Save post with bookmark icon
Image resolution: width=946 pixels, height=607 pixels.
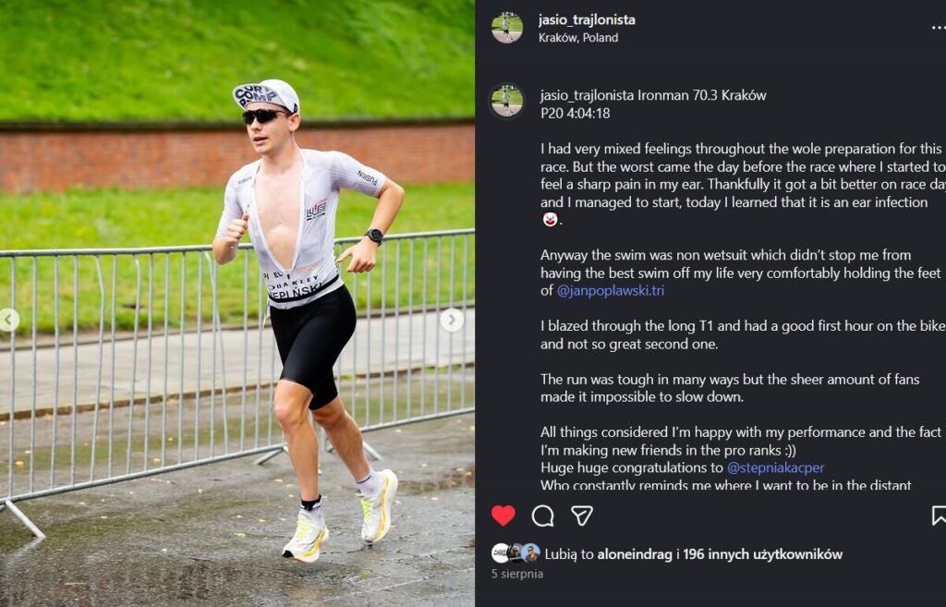[x=939, y=516]
